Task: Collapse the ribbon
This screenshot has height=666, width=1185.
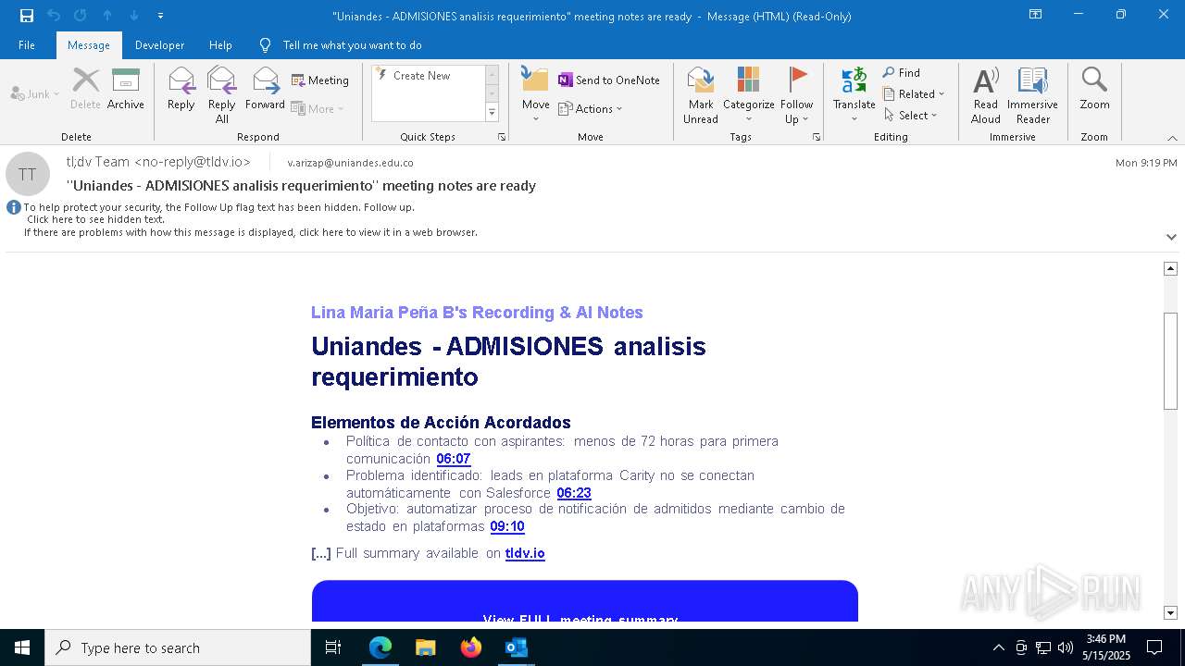Action: tap(1172, 138)
